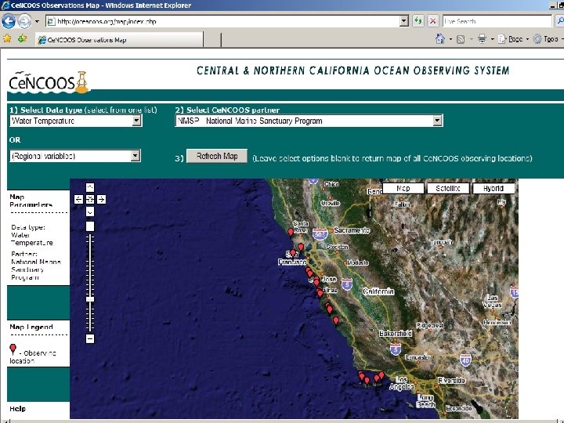Pan the map up with the arrow

click(x=90, y=187)
